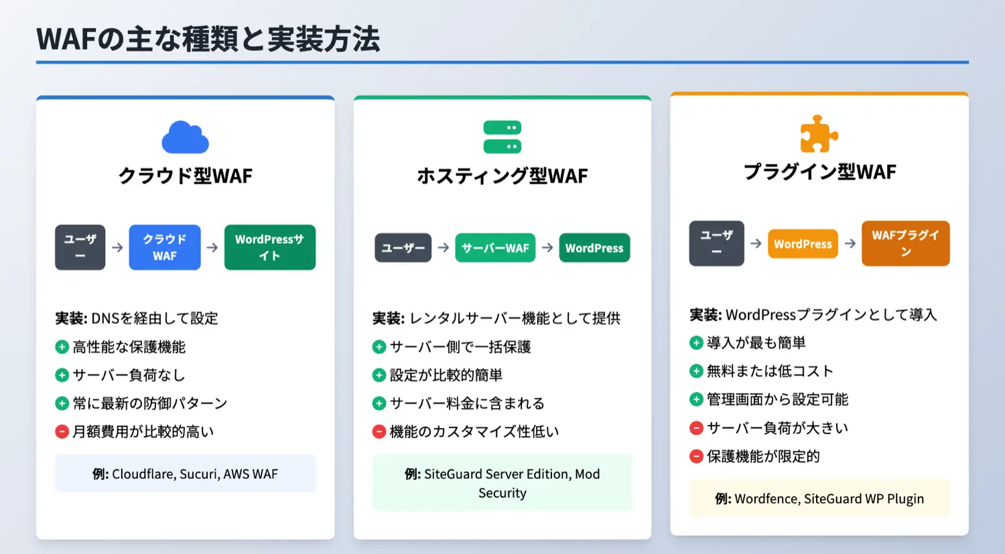Click the plus icon beside サーバー料金に含まれる

pyautogui.click(x=379, y=403)
